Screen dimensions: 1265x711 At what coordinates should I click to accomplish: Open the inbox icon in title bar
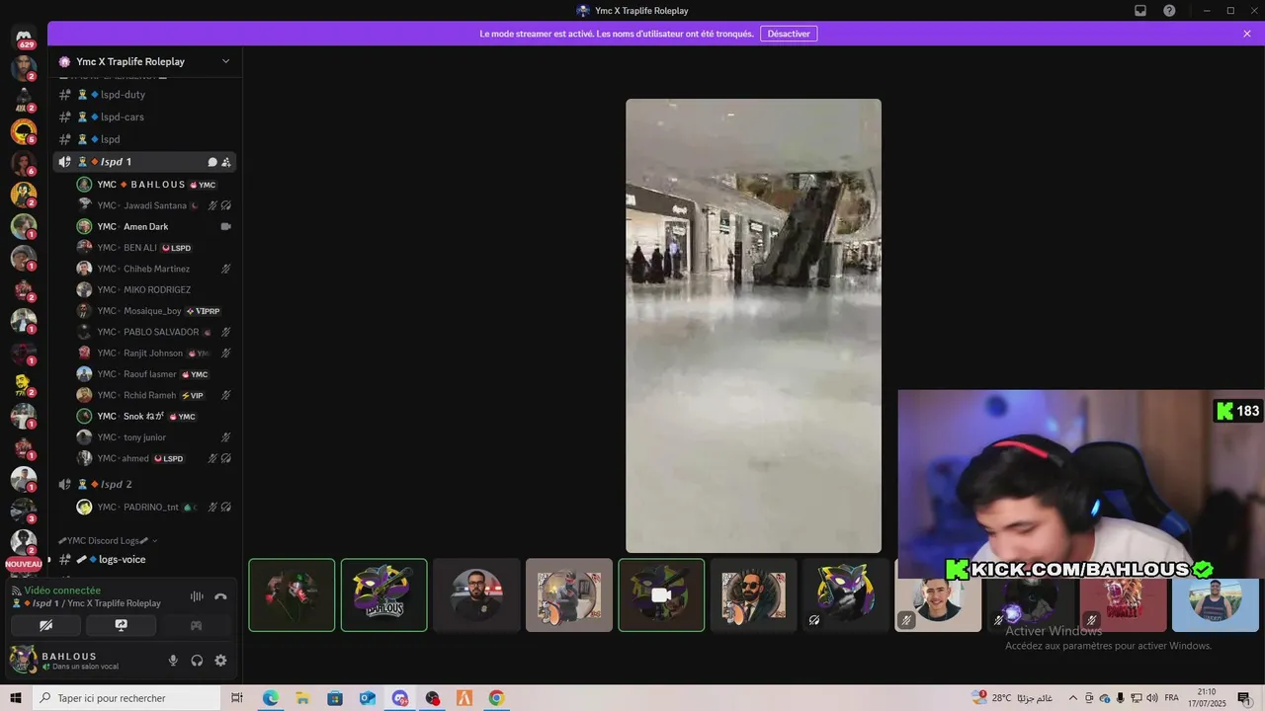[1139, 11]
